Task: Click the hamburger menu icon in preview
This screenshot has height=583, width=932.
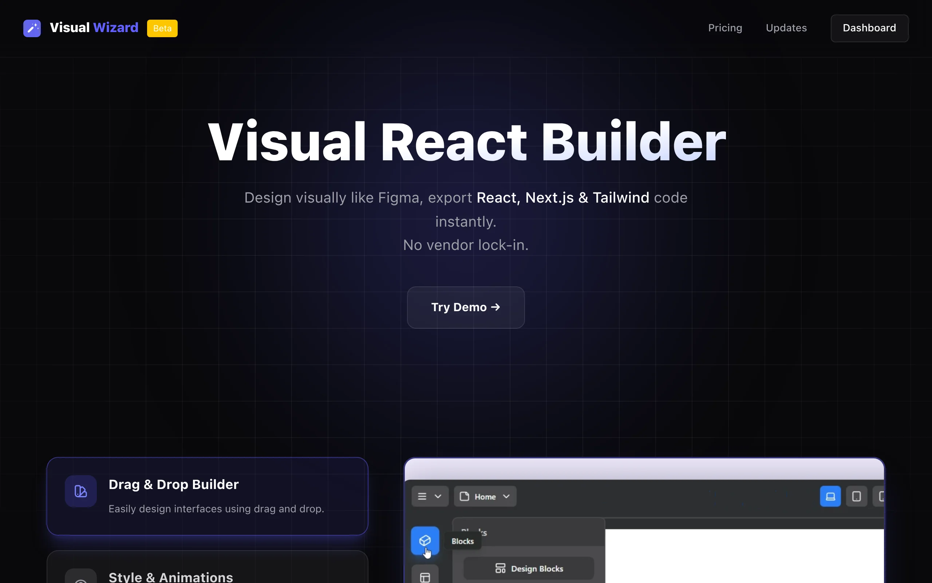Action: pyautogui.click(x=422, y=496)
